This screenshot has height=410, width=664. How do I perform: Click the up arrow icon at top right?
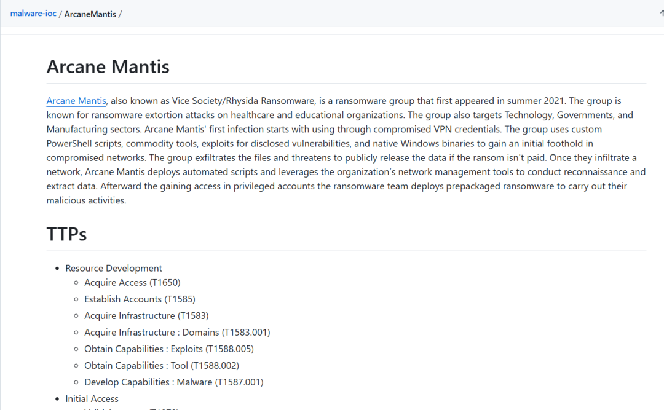click(661, 14)
